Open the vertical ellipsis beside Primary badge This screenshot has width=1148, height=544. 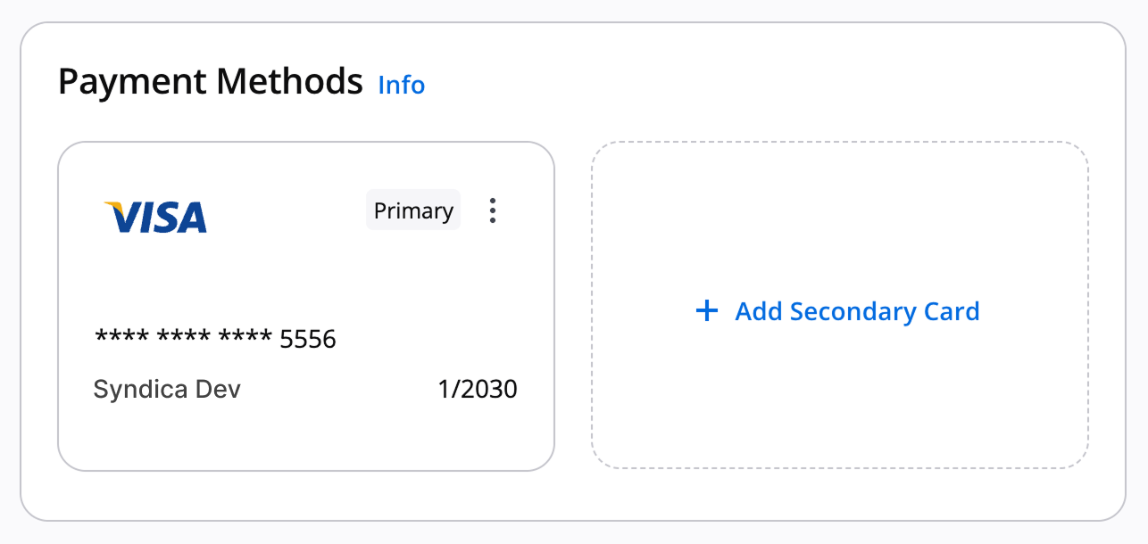click(x=492, y=210)
